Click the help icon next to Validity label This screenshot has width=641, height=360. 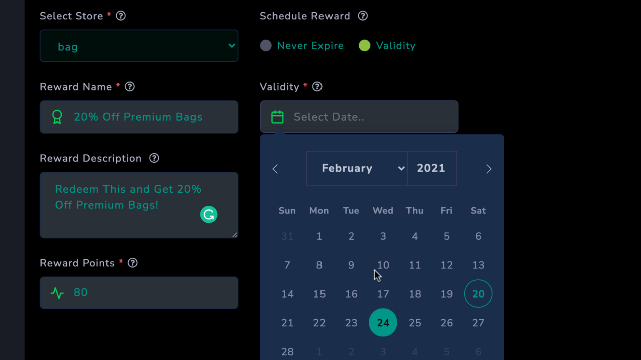tap(317, 87)
